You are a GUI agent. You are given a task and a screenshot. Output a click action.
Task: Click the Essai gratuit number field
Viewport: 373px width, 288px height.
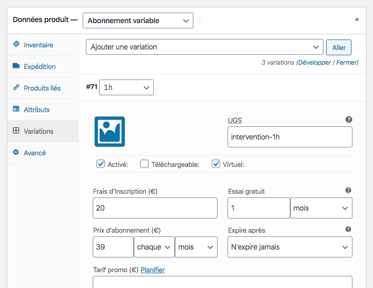tap(259, 208)
